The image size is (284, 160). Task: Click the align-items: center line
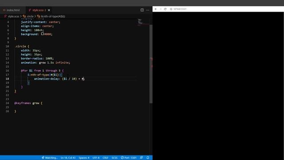click(37, 26)
